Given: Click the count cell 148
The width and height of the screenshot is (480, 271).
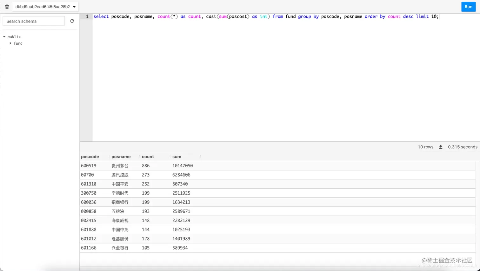Looking at the screenshot, I should pyautogui.click(x=146, y=221).
